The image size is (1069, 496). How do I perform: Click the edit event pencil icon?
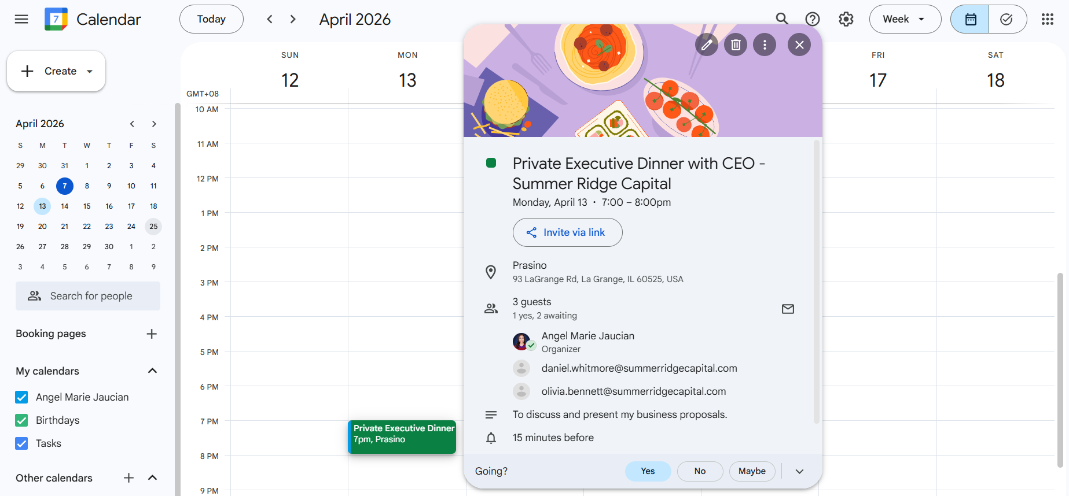(707, 45)
